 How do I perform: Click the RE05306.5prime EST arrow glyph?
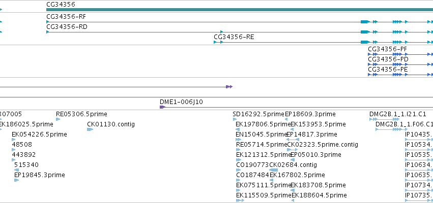coord(58,119)
